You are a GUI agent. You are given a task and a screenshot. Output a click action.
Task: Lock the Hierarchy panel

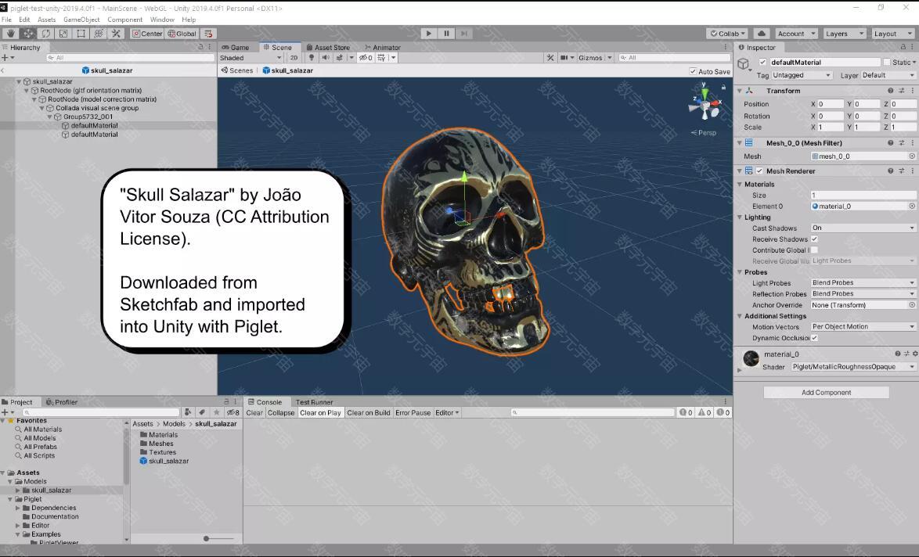(200, 47)
